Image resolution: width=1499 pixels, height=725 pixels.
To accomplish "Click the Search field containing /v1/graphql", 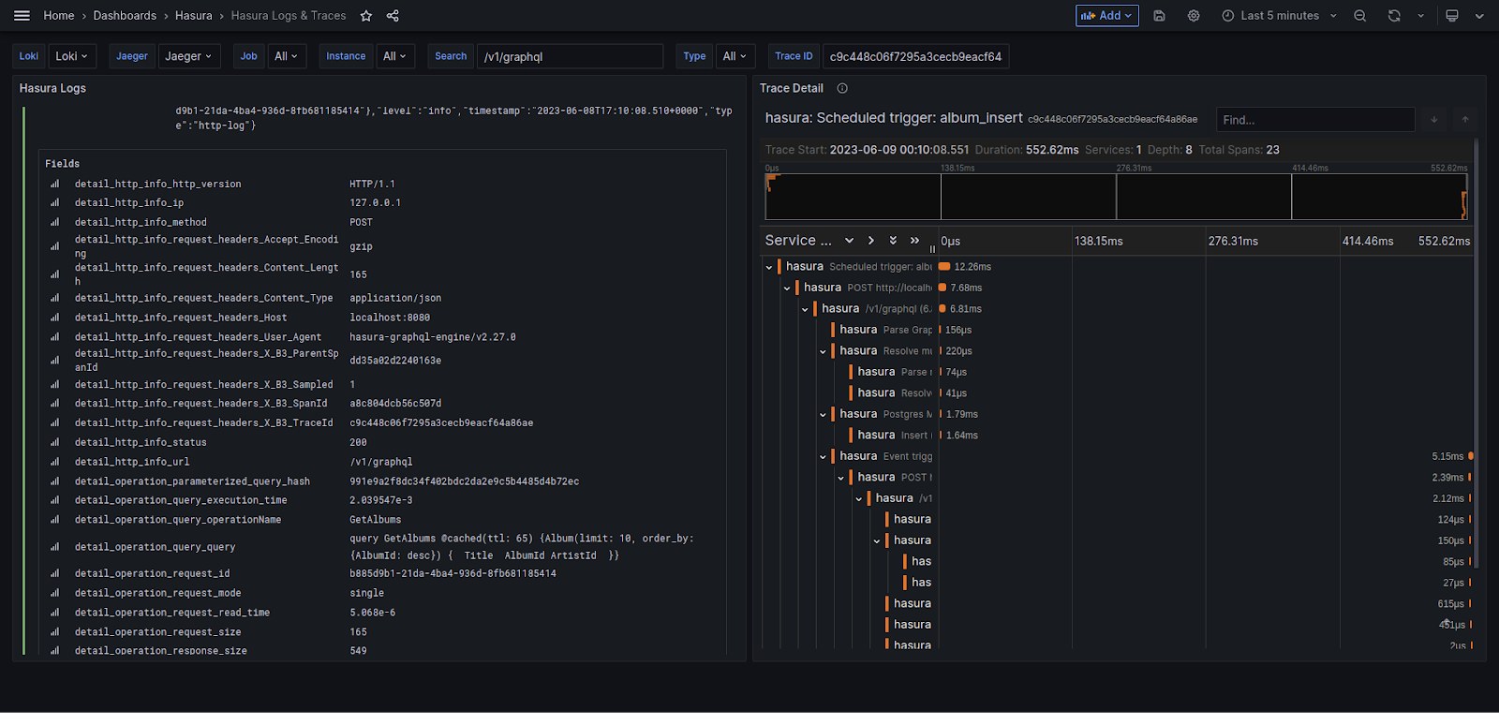I will [x=570, y=56].
